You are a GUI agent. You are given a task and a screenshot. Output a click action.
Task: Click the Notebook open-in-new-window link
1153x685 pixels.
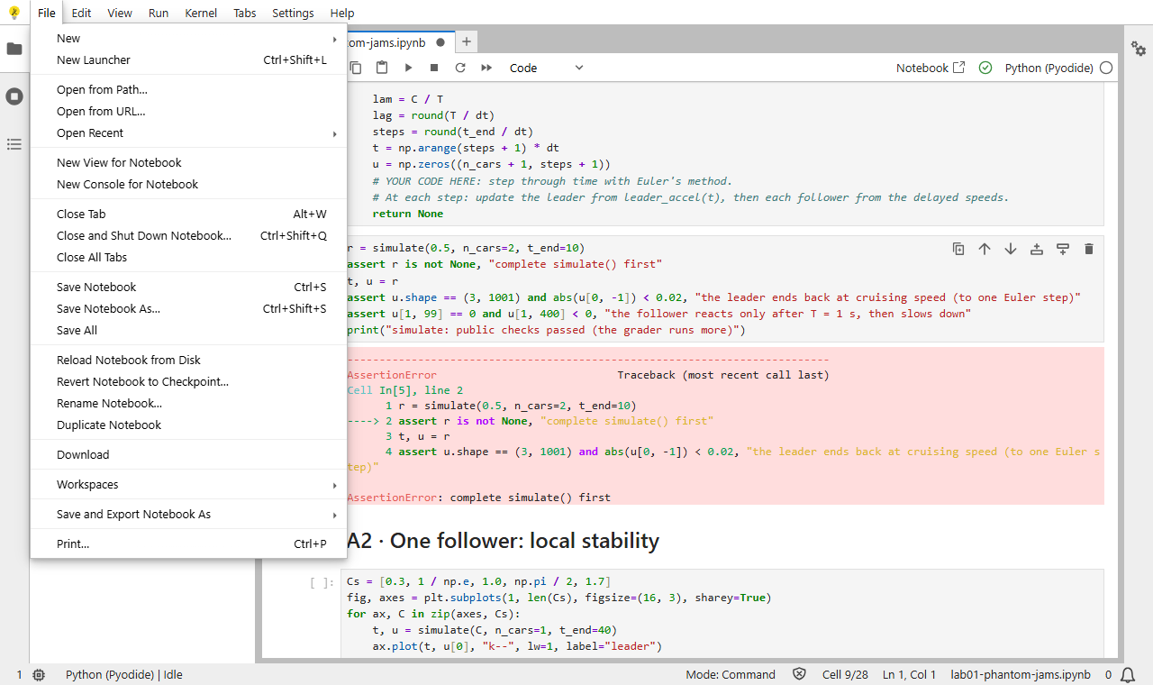point(931,68)
